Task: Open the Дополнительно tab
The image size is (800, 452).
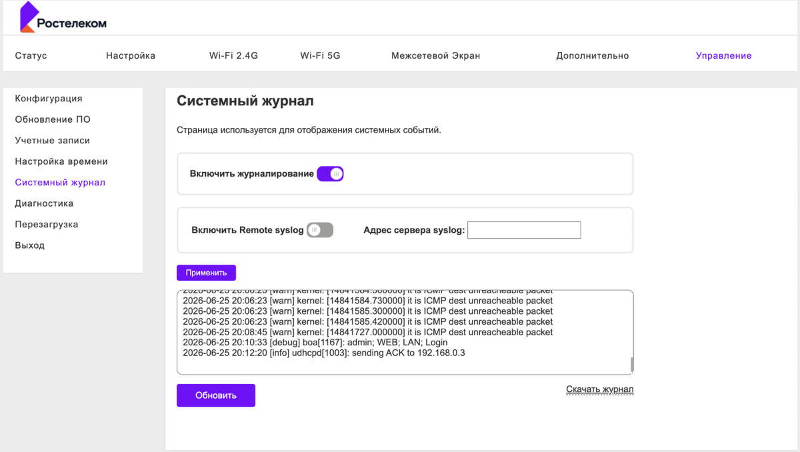Action: pyautogui.click(x=593, y=56)
